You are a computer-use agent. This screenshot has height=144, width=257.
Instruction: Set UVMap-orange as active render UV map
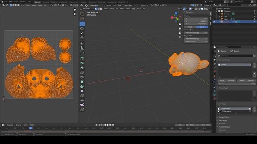(250, 111)
